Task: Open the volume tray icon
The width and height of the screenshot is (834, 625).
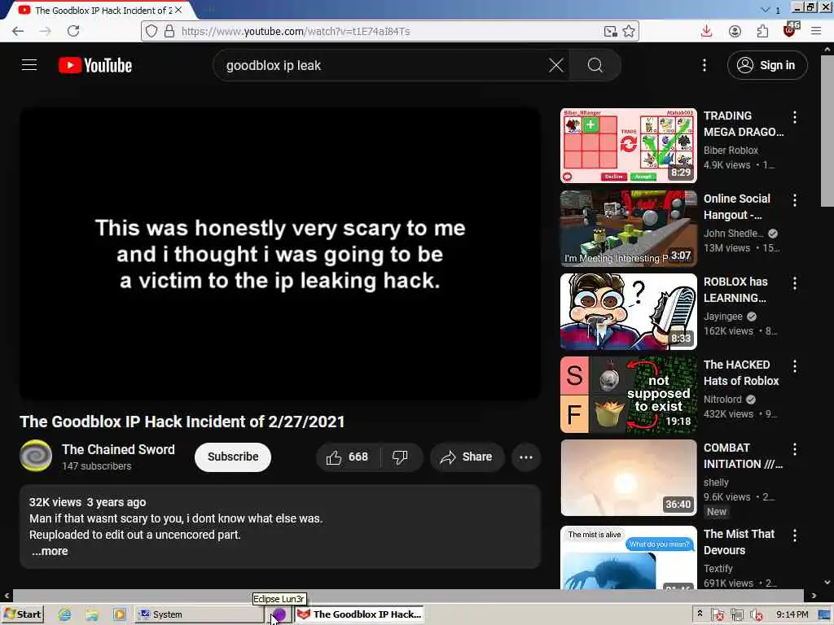Action: 756,615
